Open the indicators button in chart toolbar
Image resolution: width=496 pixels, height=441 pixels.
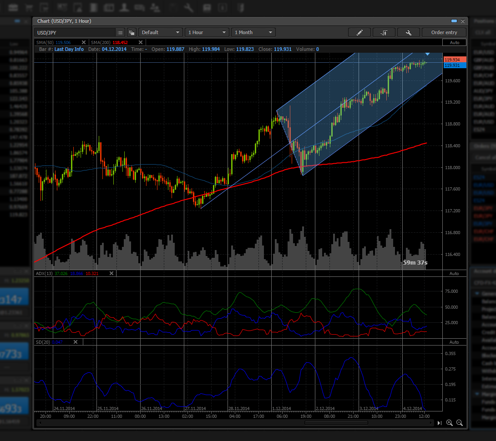384,32
